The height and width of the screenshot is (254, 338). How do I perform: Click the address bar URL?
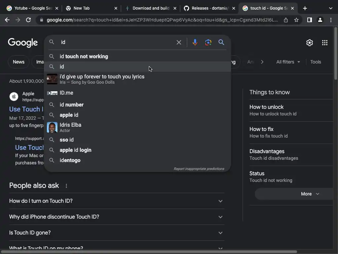coord(162,20)
